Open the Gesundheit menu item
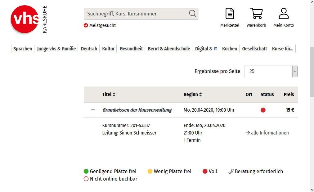Image resolution: width=314 pixels, height=192 pixels. pyautogui.click(x=131, y=49)
